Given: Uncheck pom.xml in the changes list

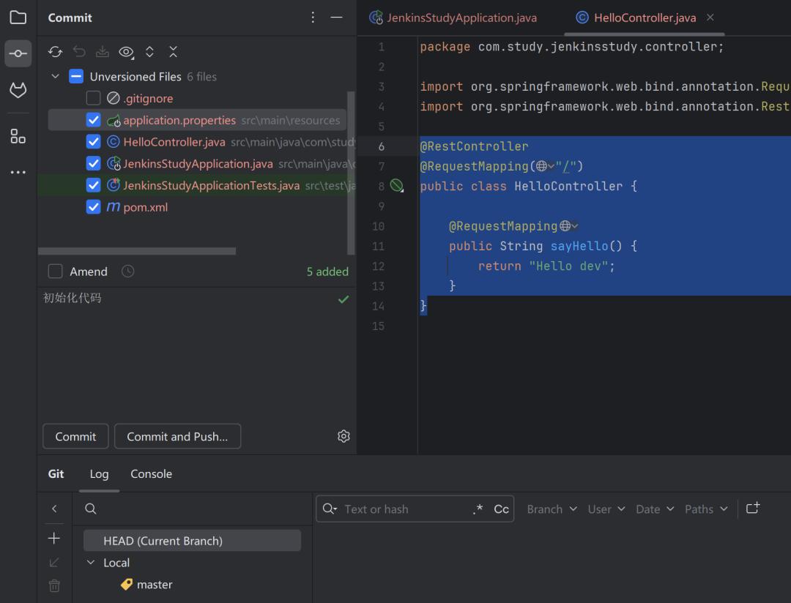Looking at the screenshot, I should [x=93, y=207].
